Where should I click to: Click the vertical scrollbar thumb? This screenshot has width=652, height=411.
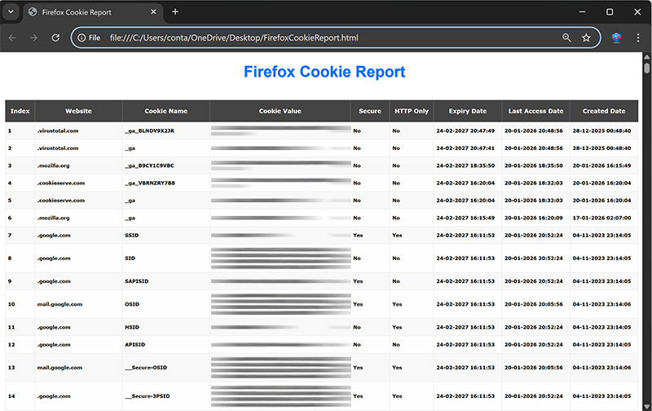(x=647, y=68)
